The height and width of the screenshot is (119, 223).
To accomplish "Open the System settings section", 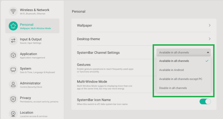I will tap(32, 70).
